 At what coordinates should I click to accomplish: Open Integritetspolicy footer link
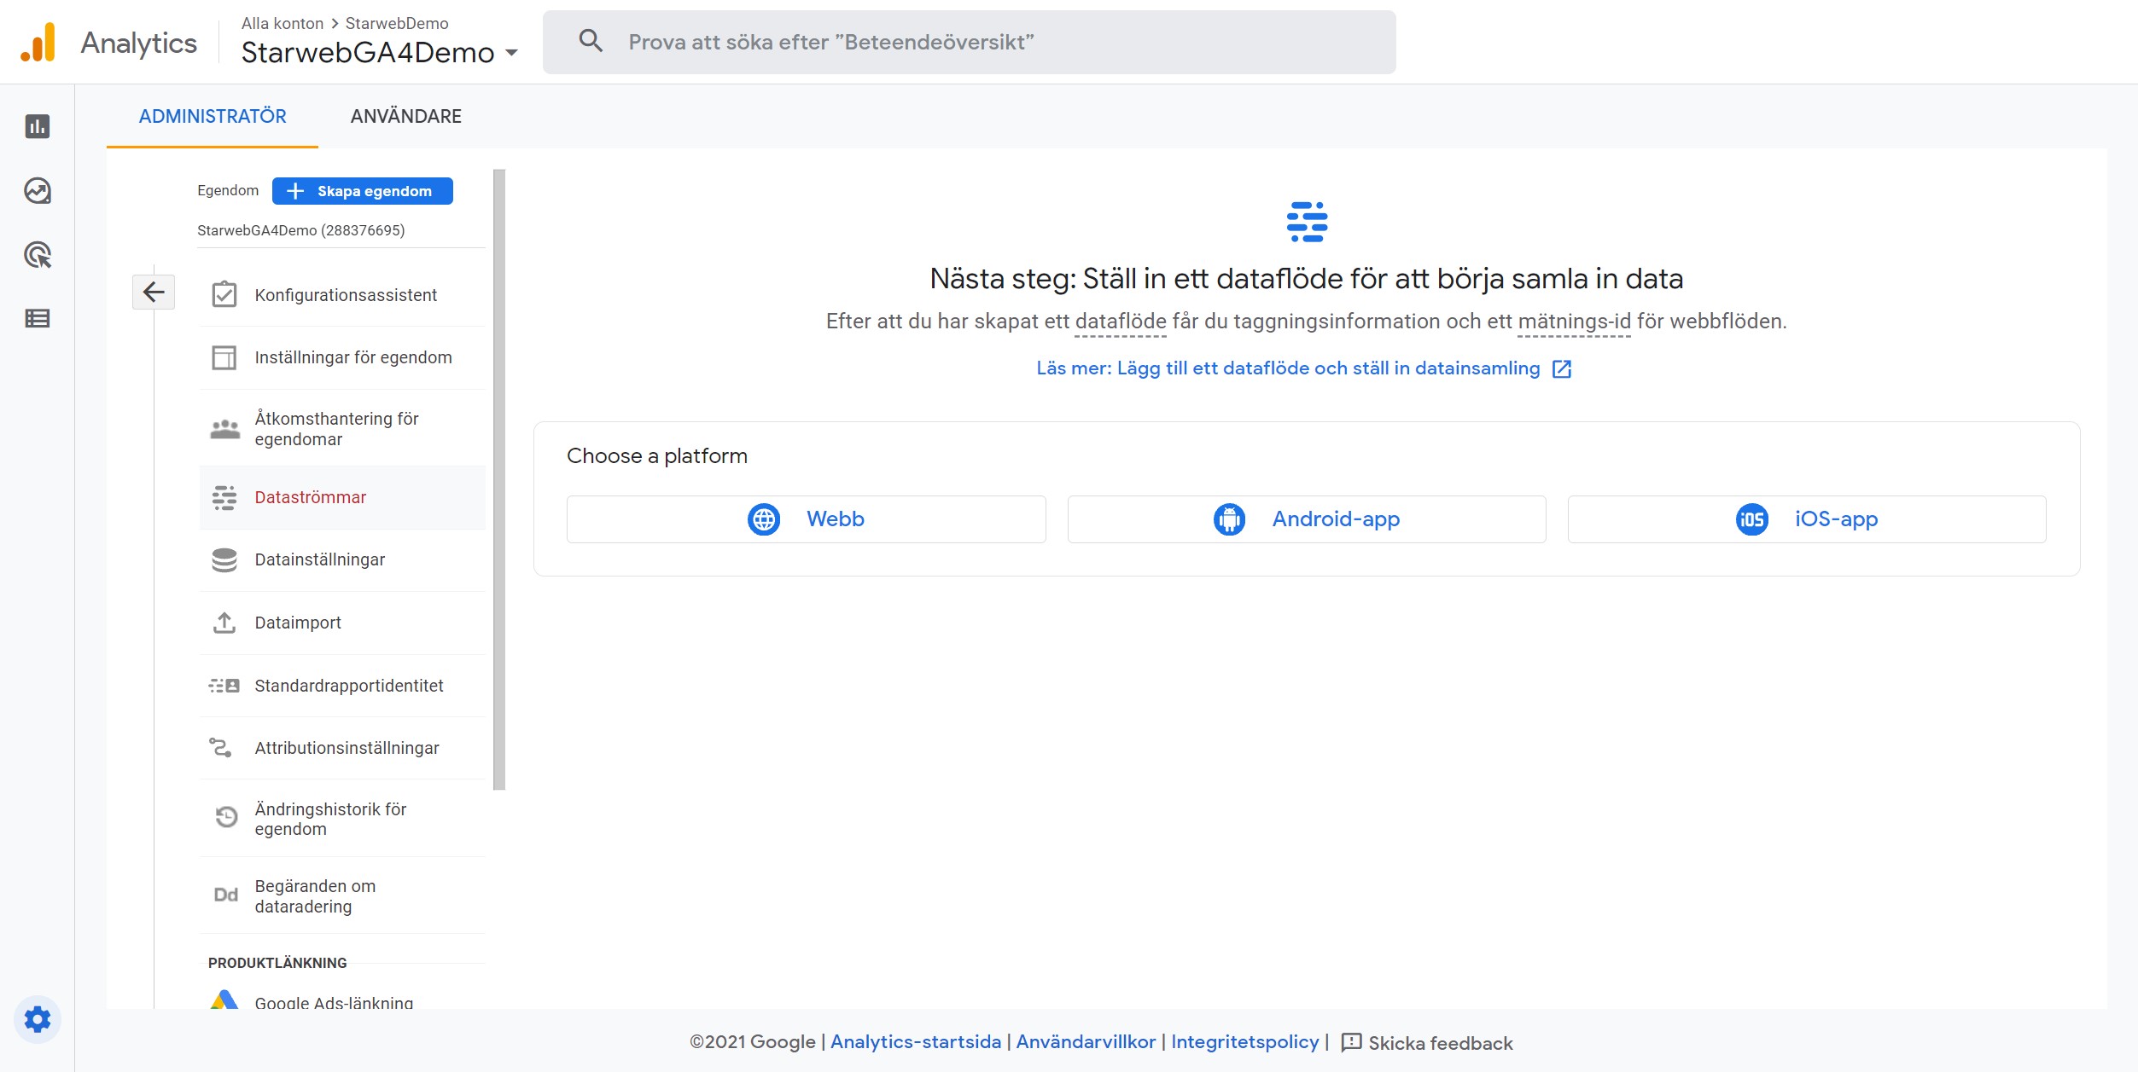(1245, 1042)
